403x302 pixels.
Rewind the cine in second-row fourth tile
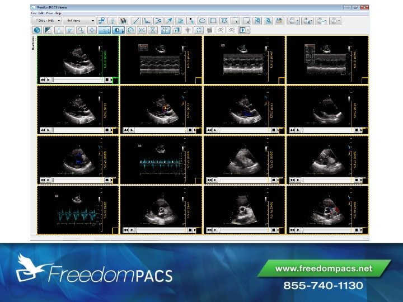tap(292, 130)
